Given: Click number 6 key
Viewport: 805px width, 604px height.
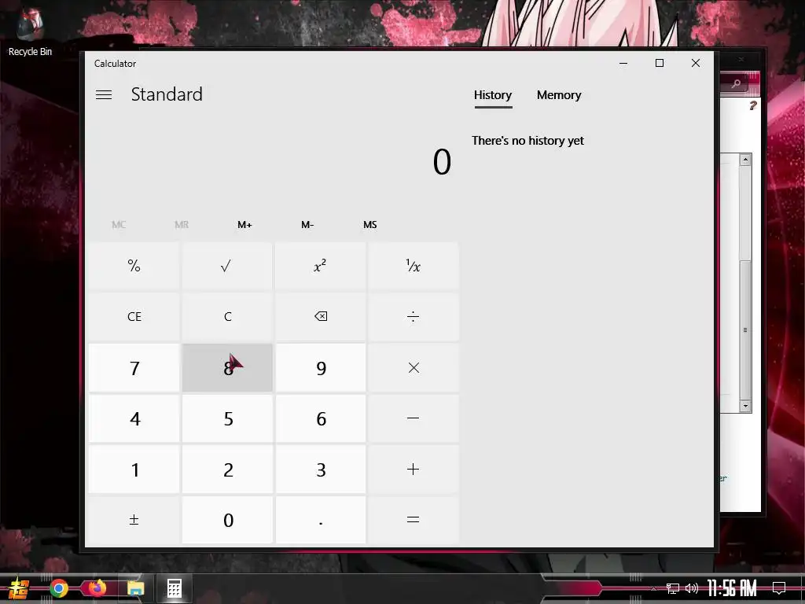Looking at the screenshot, I should (321, 418).
